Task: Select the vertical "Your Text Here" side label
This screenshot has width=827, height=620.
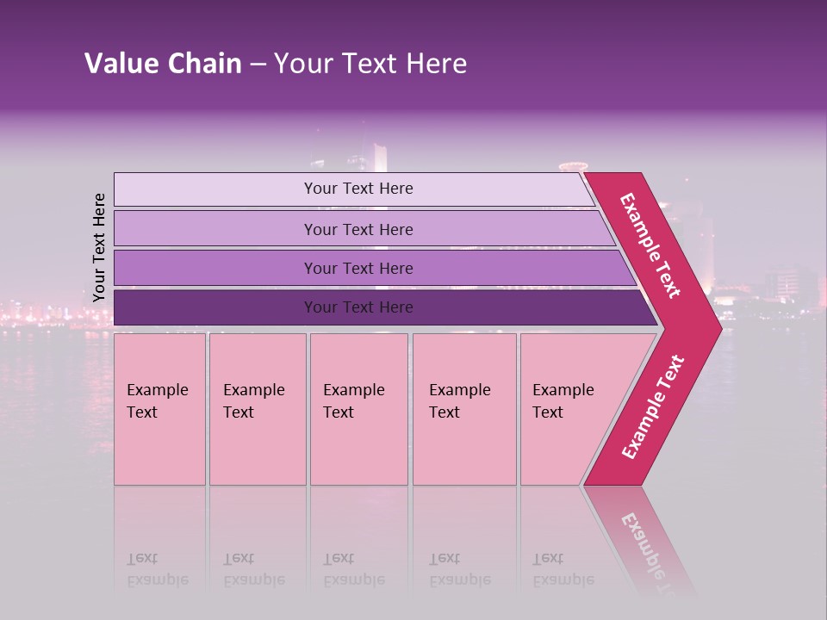Action: point(99,248)
